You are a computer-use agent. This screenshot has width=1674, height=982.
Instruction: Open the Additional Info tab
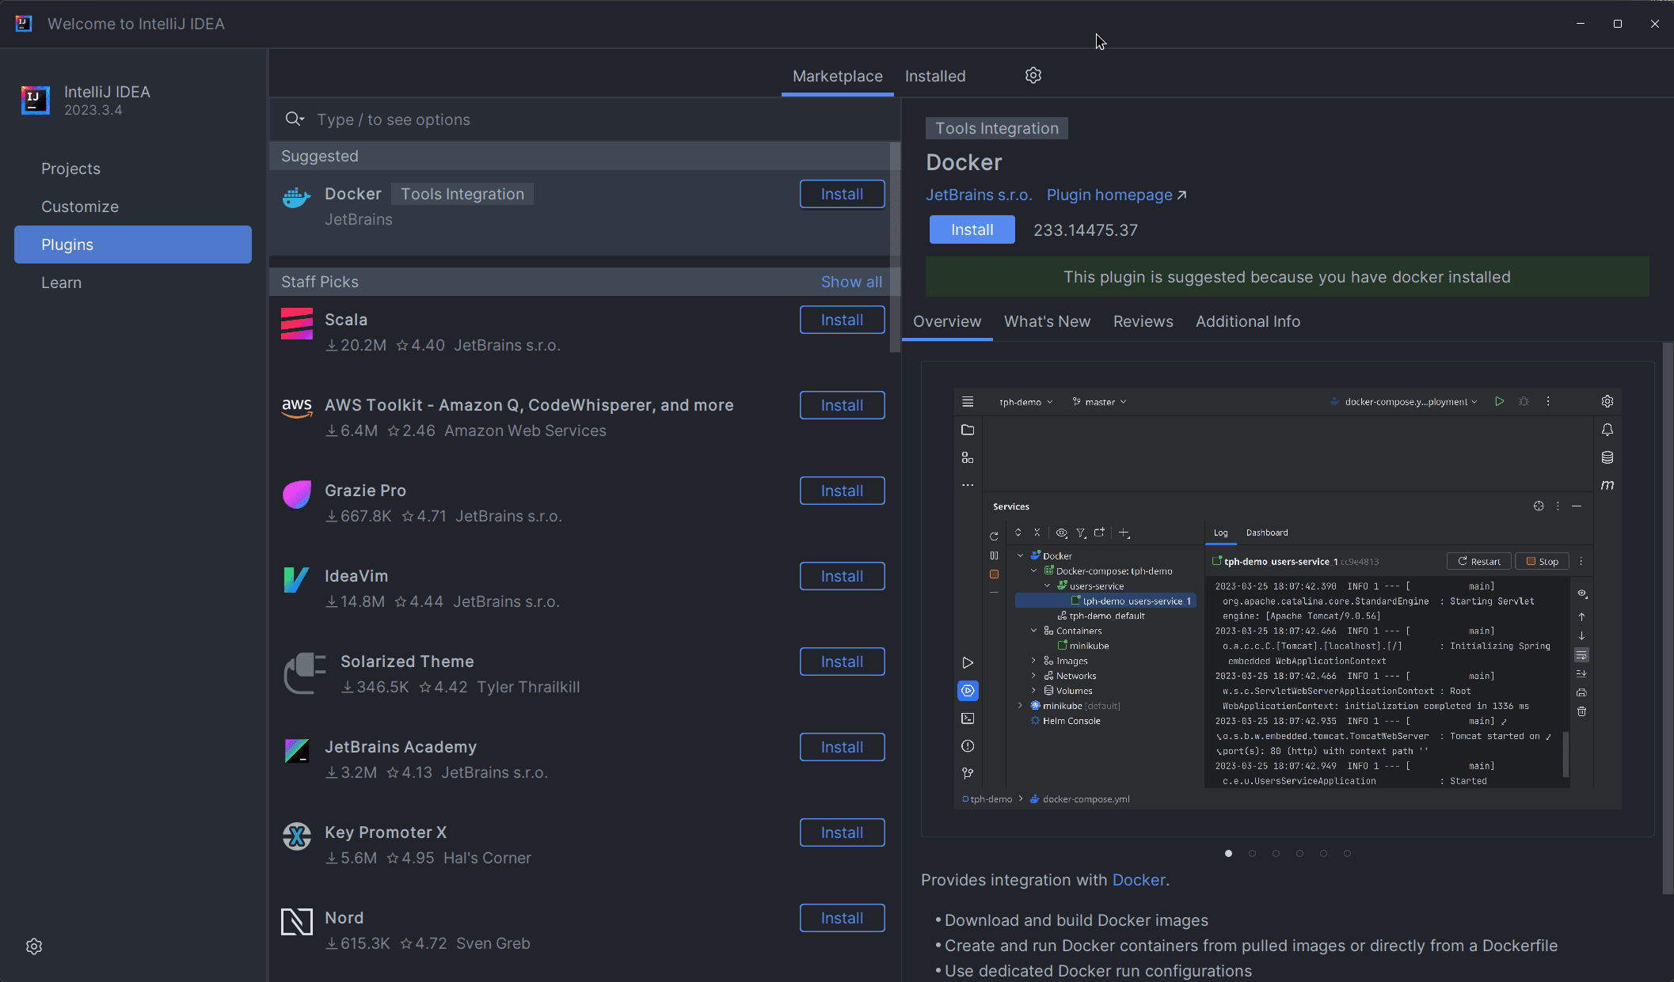click(x=1248, y=321)
